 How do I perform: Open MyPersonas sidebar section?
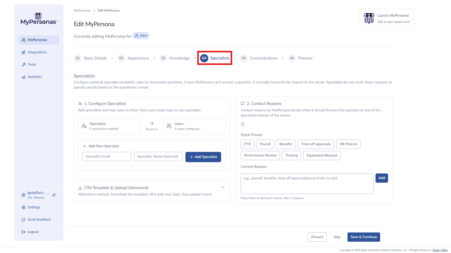39,40
